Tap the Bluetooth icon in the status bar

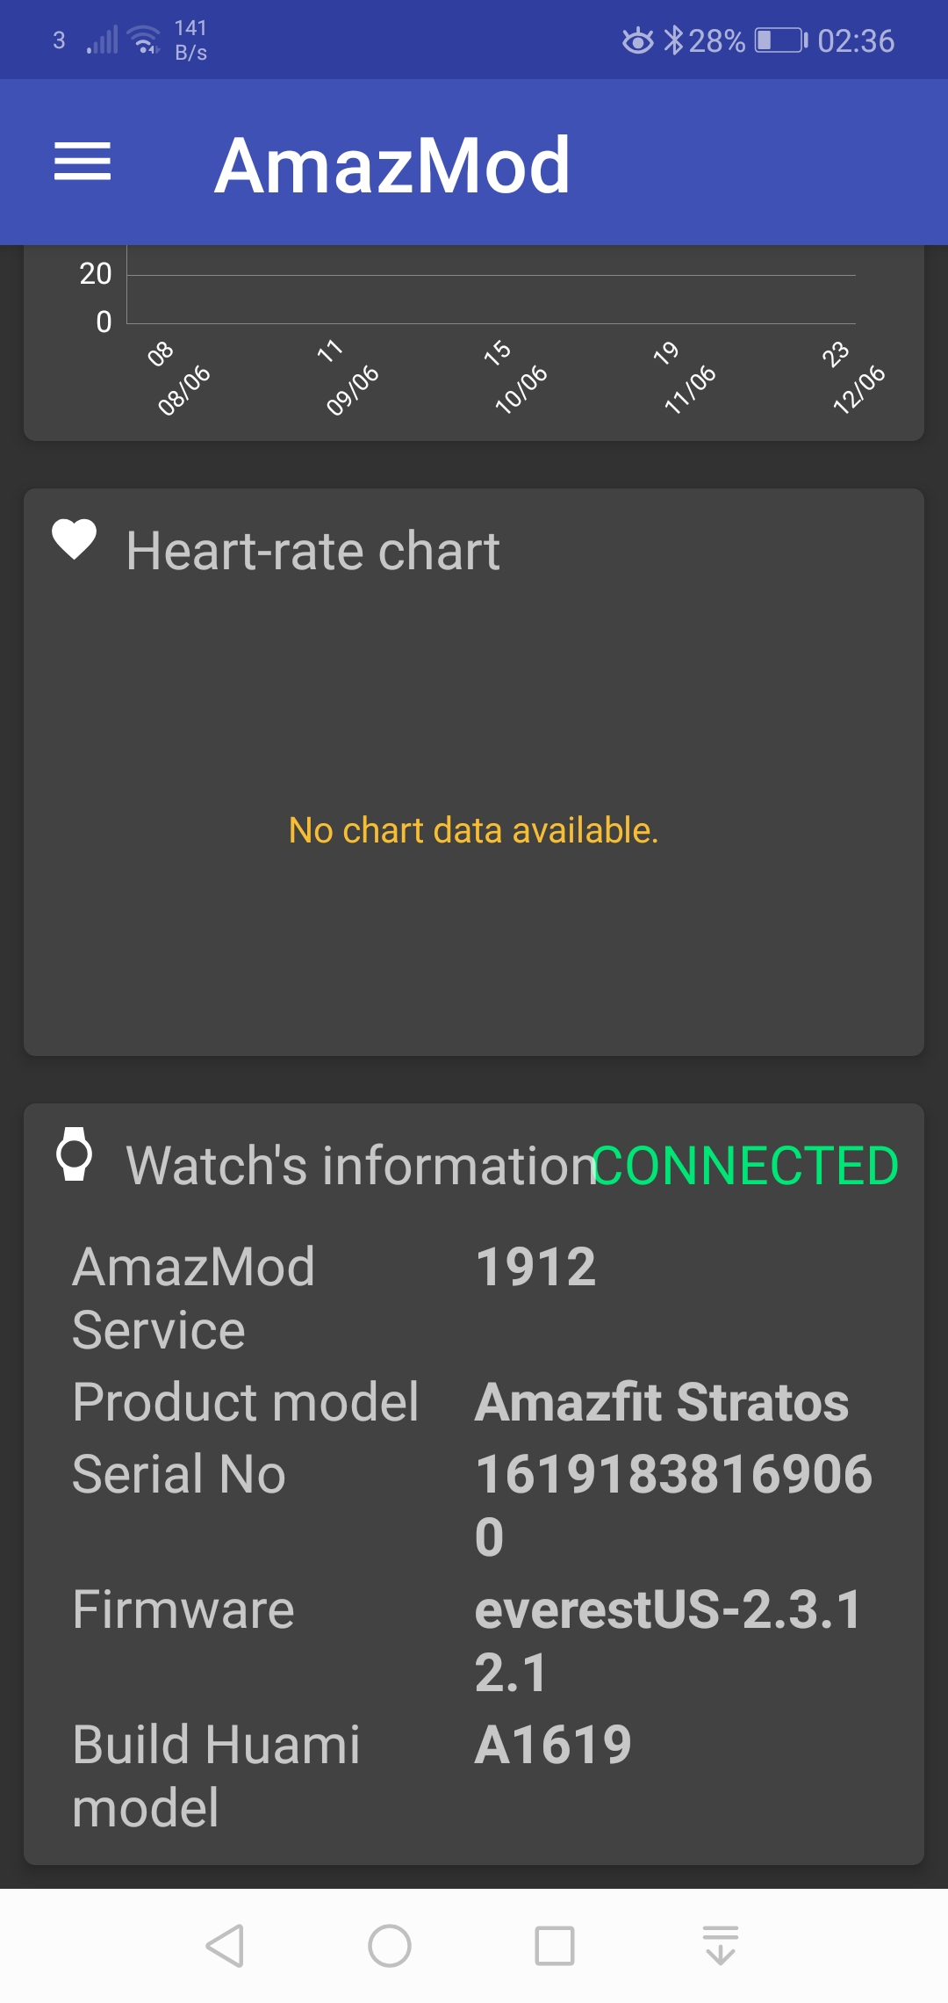pos(676,39)
